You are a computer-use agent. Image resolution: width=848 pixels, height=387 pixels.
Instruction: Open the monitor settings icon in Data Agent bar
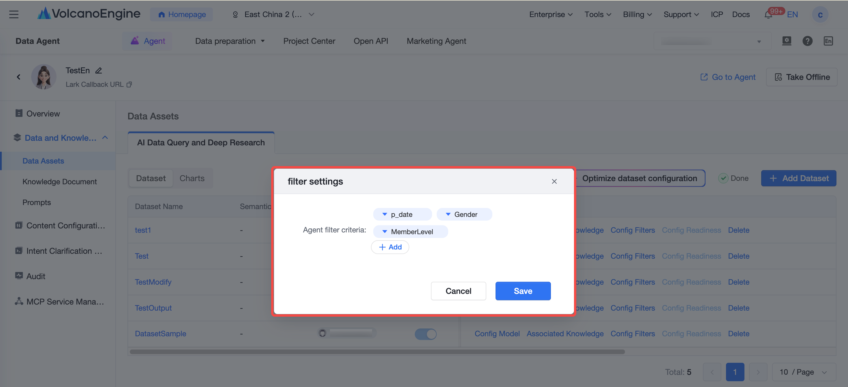787,41
